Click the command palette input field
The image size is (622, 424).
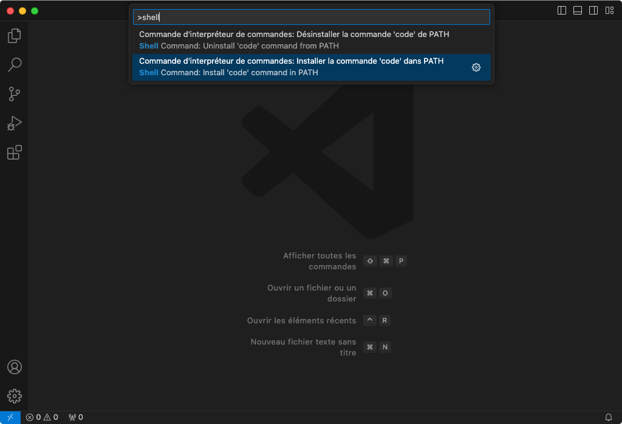click(311, 17)
